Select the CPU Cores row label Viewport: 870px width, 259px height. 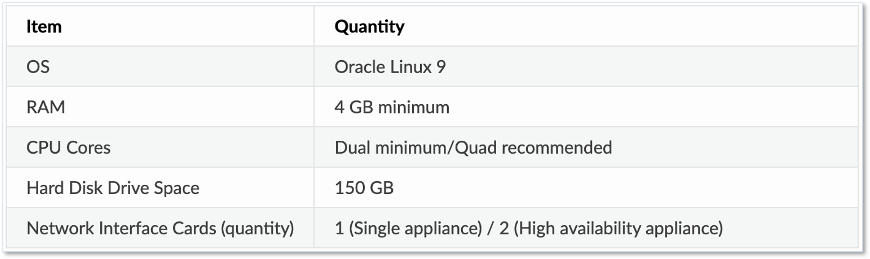pyautogui.click(x=68, y=147)
